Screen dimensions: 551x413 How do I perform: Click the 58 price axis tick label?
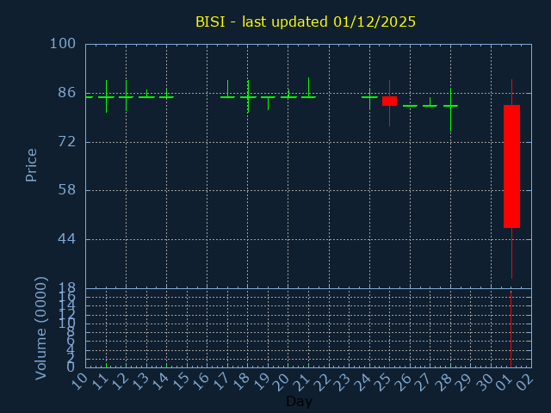coord(67,190)
